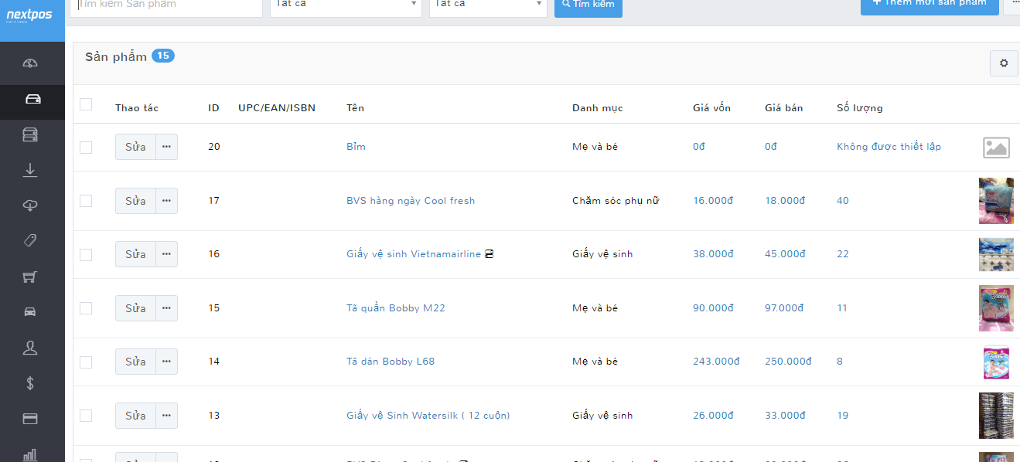
Task: Click the barcode icon beside Giấy vệ sinh Vietnamairline
Action: pos(489,254)
